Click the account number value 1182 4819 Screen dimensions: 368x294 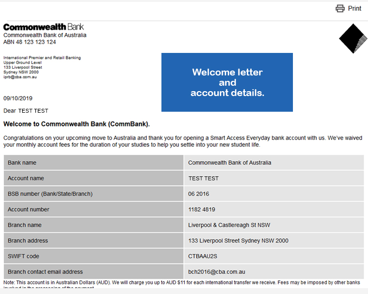tap(202, 209)
